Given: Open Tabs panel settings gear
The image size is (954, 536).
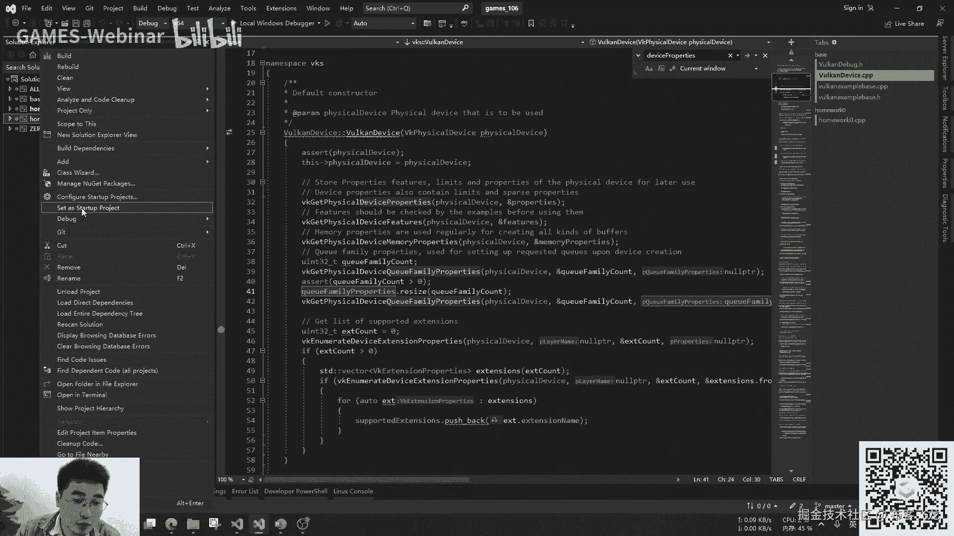Looking at the screenshot, I should click(834, 43).
